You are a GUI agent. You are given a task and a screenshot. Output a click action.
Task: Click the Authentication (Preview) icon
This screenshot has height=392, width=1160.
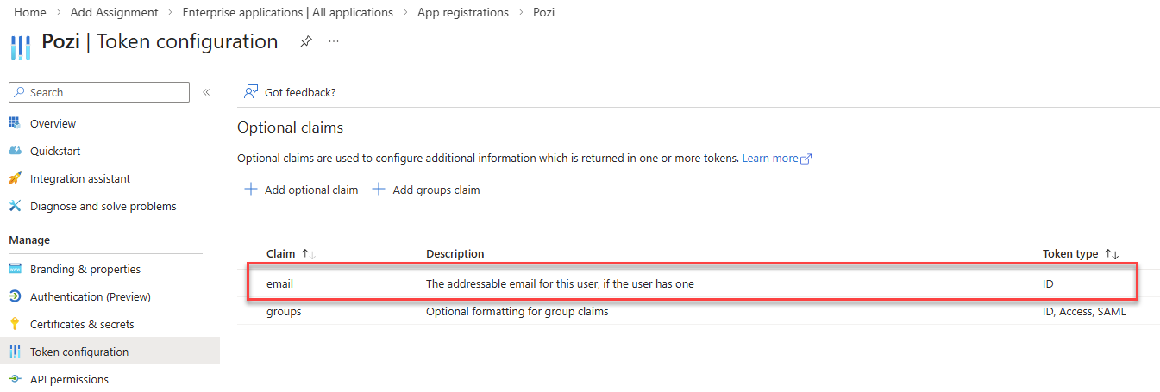pyautogui.click(x=15, y=296)
